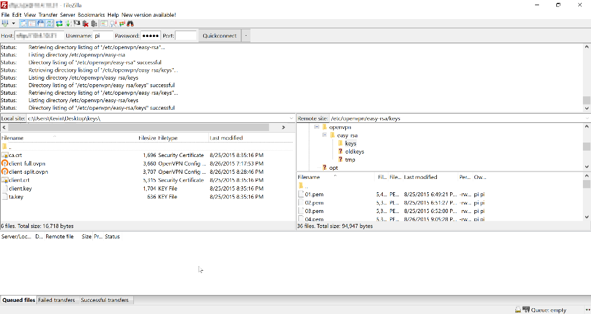Viewport: 591px width, 314px height.
Task: Open the Site Manager icon
Action: click(x=5, y=23)
